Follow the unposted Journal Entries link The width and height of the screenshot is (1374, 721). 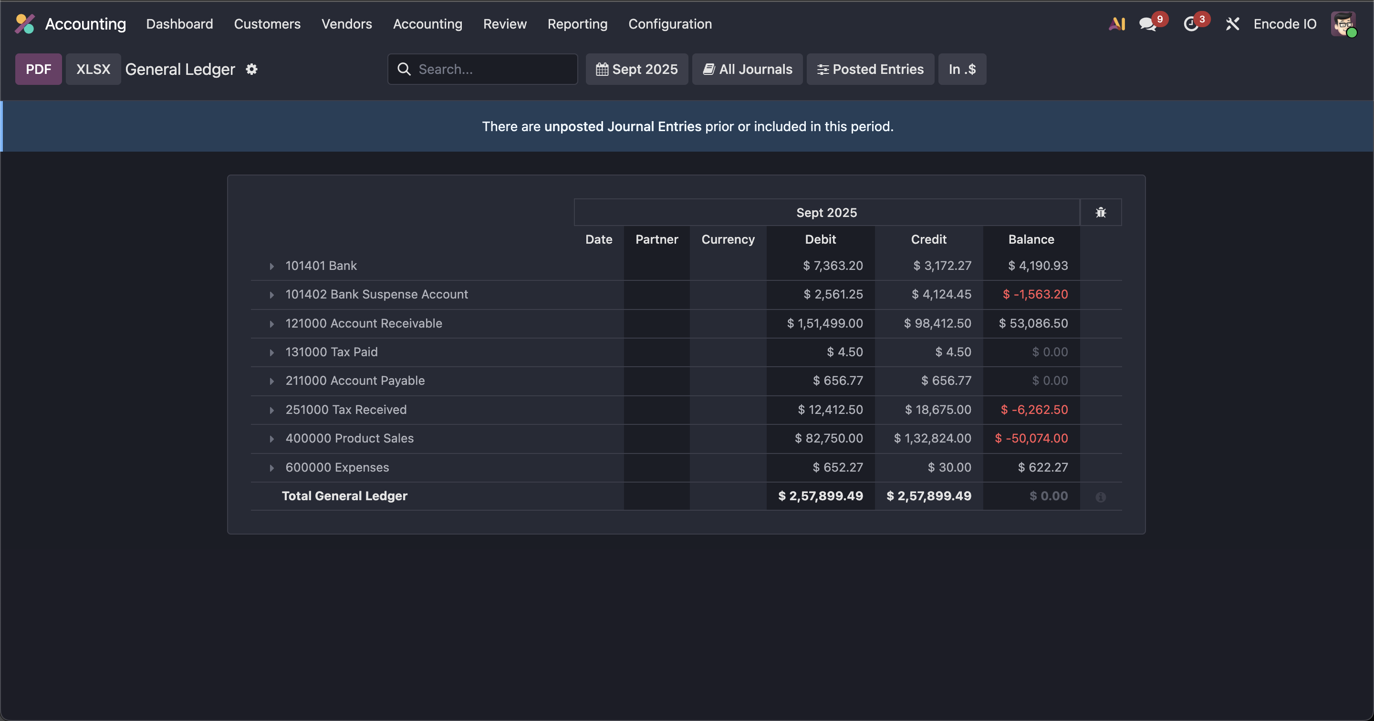pyautogui.click(x=623, y=126)
